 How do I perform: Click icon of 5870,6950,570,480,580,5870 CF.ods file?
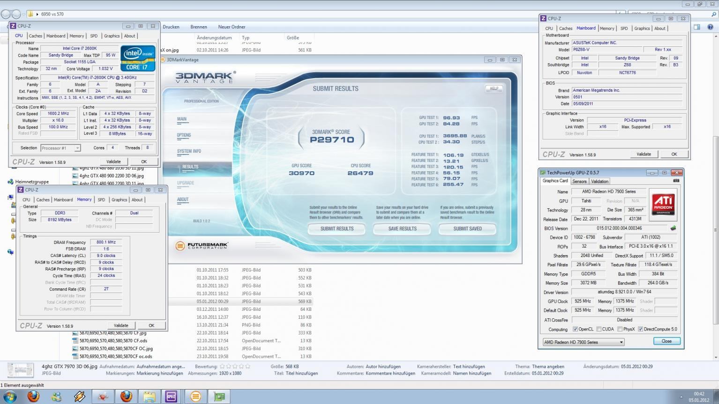(x=75, y=341)
